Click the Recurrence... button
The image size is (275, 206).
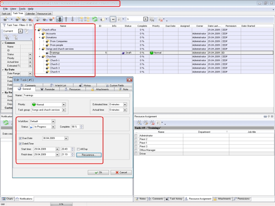89,155
